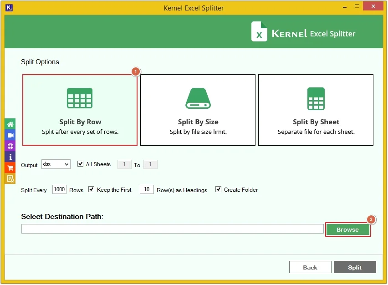Click the destination path text field
This screenshot has height=285, width=388.
(x=173, y=229)
